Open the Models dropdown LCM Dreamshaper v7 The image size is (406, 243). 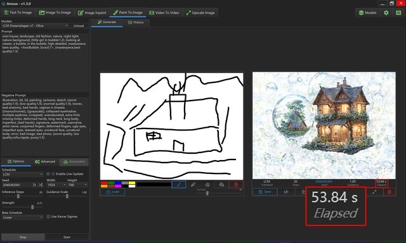pos(35,26)
